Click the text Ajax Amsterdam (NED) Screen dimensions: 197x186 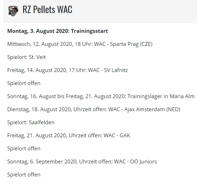pyautogui.click(x=152, y=109)
